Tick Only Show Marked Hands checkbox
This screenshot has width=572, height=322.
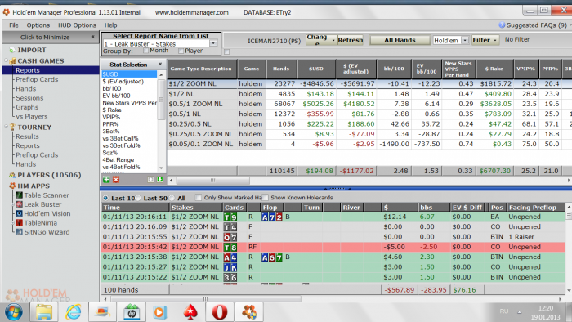[x=199, y=198]
